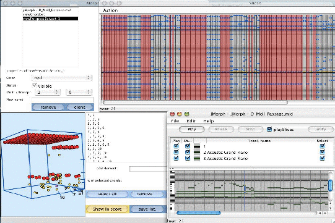Viewport: 335px width, 223px height.
Task: Toggle Select for track 2 Acoustic Grand Piano
Action: [322, 152]
